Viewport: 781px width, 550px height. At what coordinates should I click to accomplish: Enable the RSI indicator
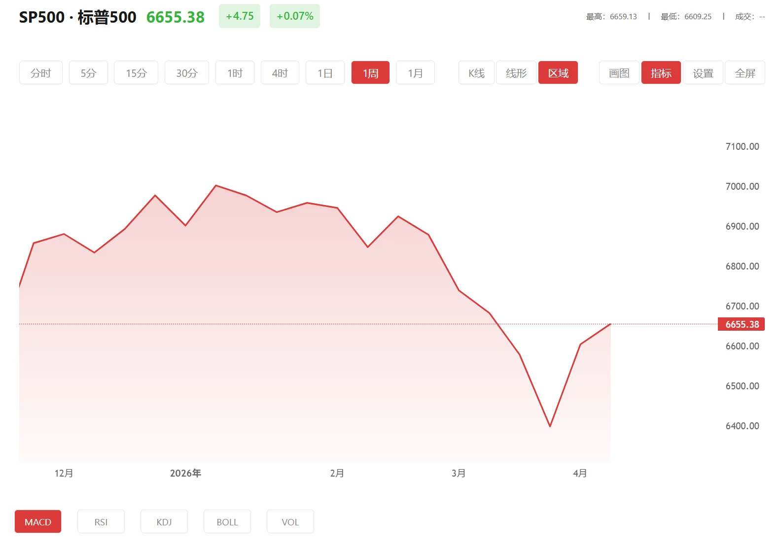click(x=101, y=522)
